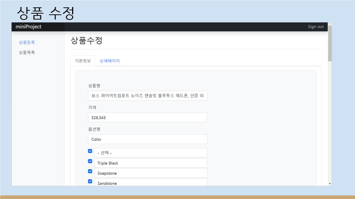Viewport: 355px width, 199px height.
Task: Uncheck the Triple Black option checkbox
Action: pos(90,161)
